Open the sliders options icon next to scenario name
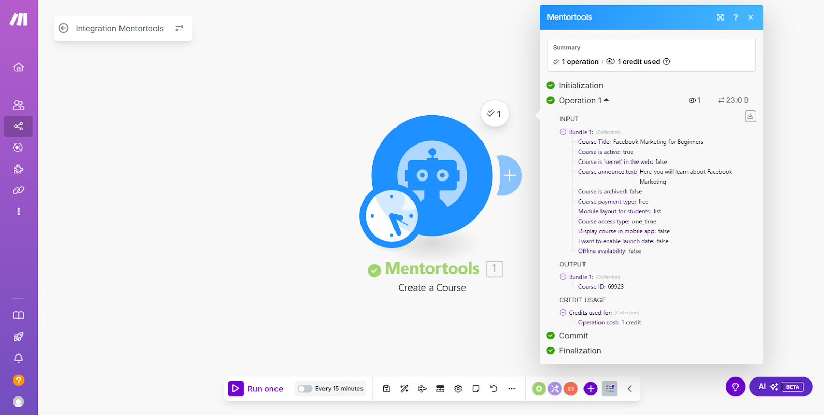 [x=179, y=28]
